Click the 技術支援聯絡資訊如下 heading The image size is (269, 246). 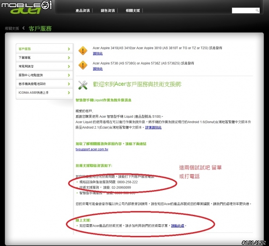tap(94, 166)
